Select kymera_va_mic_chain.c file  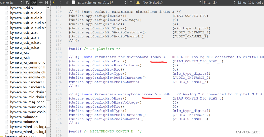pos(28,92)
